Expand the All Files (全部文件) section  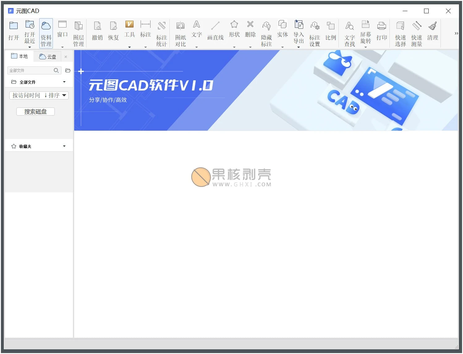tap(64, 82)
